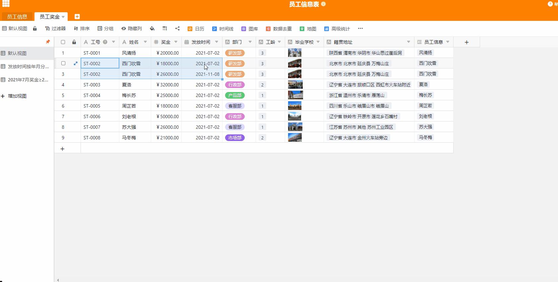Screen dimensions: 558x282
Task: Click the 市场部 department tag
Action: coord(235,138)
